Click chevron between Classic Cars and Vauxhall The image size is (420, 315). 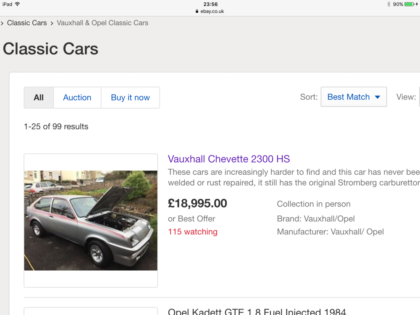[52, 23]
